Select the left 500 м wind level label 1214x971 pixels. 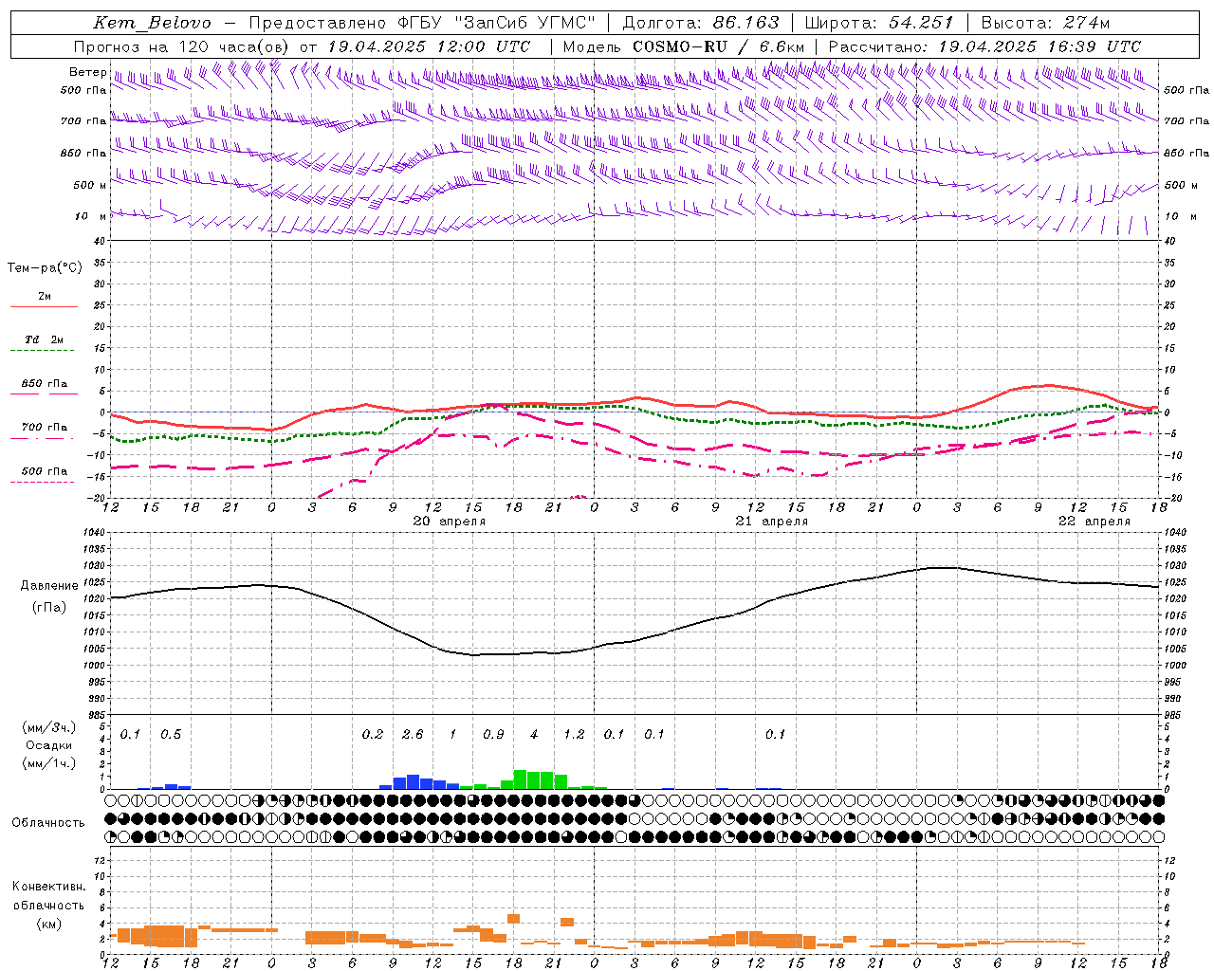point(90,185)
